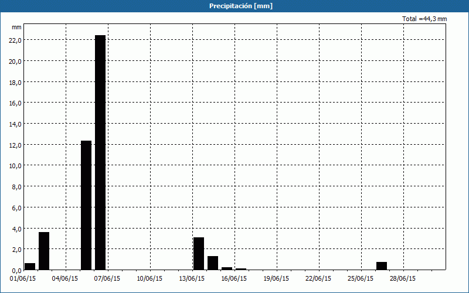This screenshot has height=293, width=469.
Task: Click the 28/06/15 date label
Action: tap(403, 279)
